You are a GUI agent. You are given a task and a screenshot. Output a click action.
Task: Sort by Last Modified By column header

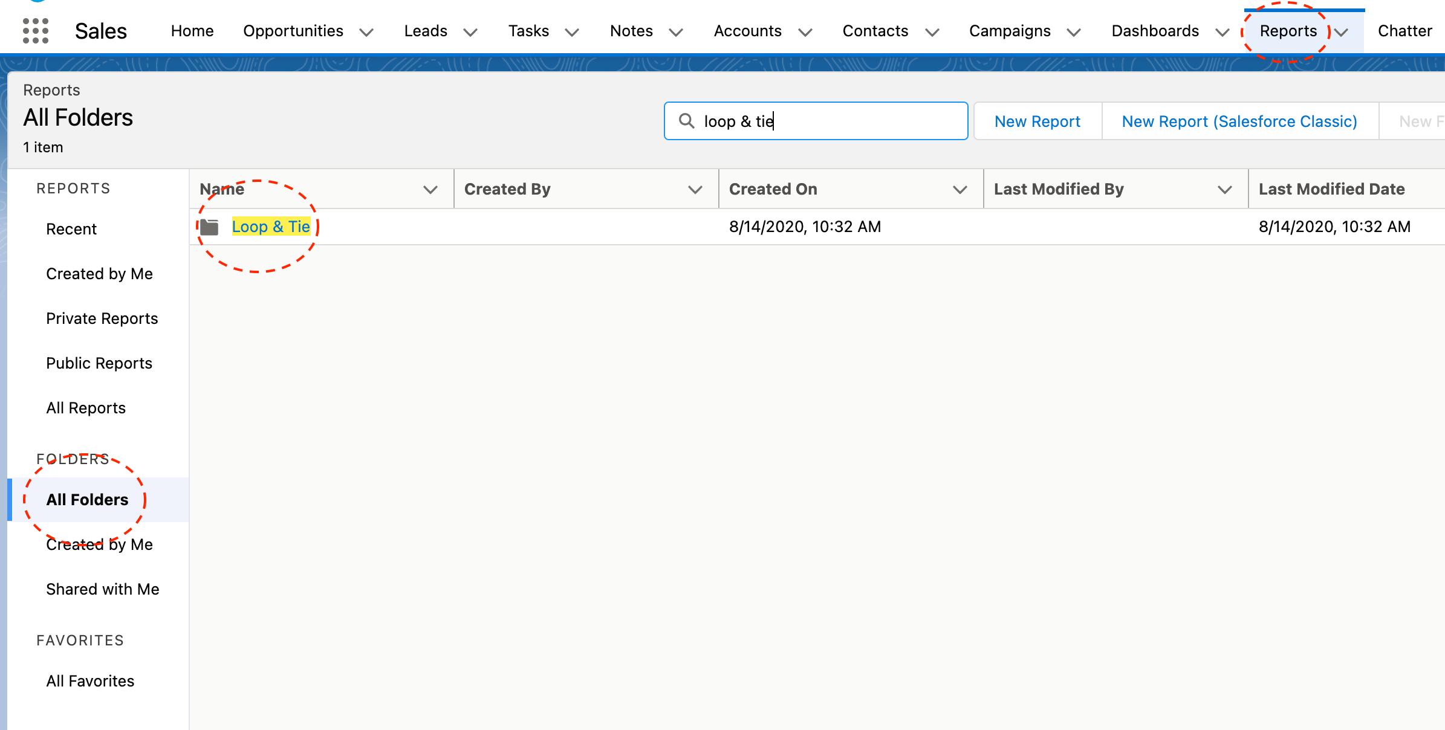(x=1059, y=189)
